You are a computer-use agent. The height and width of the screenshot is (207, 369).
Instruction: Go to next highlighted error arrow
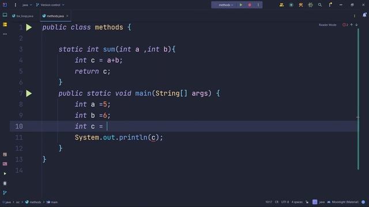pos(356,25)
